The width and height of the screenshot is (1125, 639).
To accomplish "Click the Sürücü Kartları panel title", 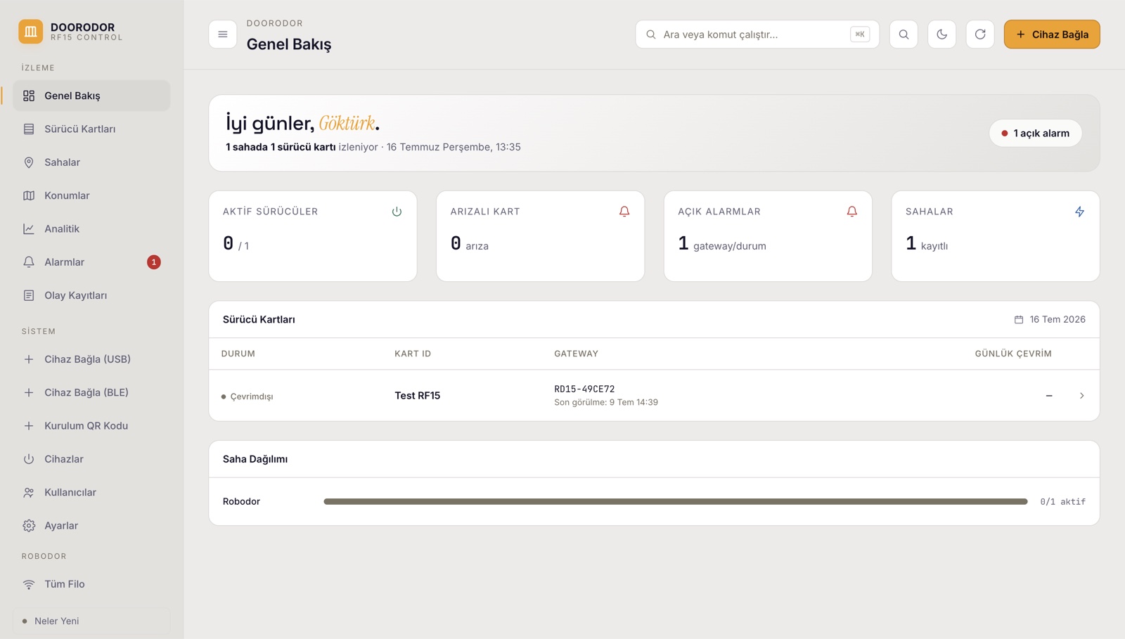I will point(259,320).
